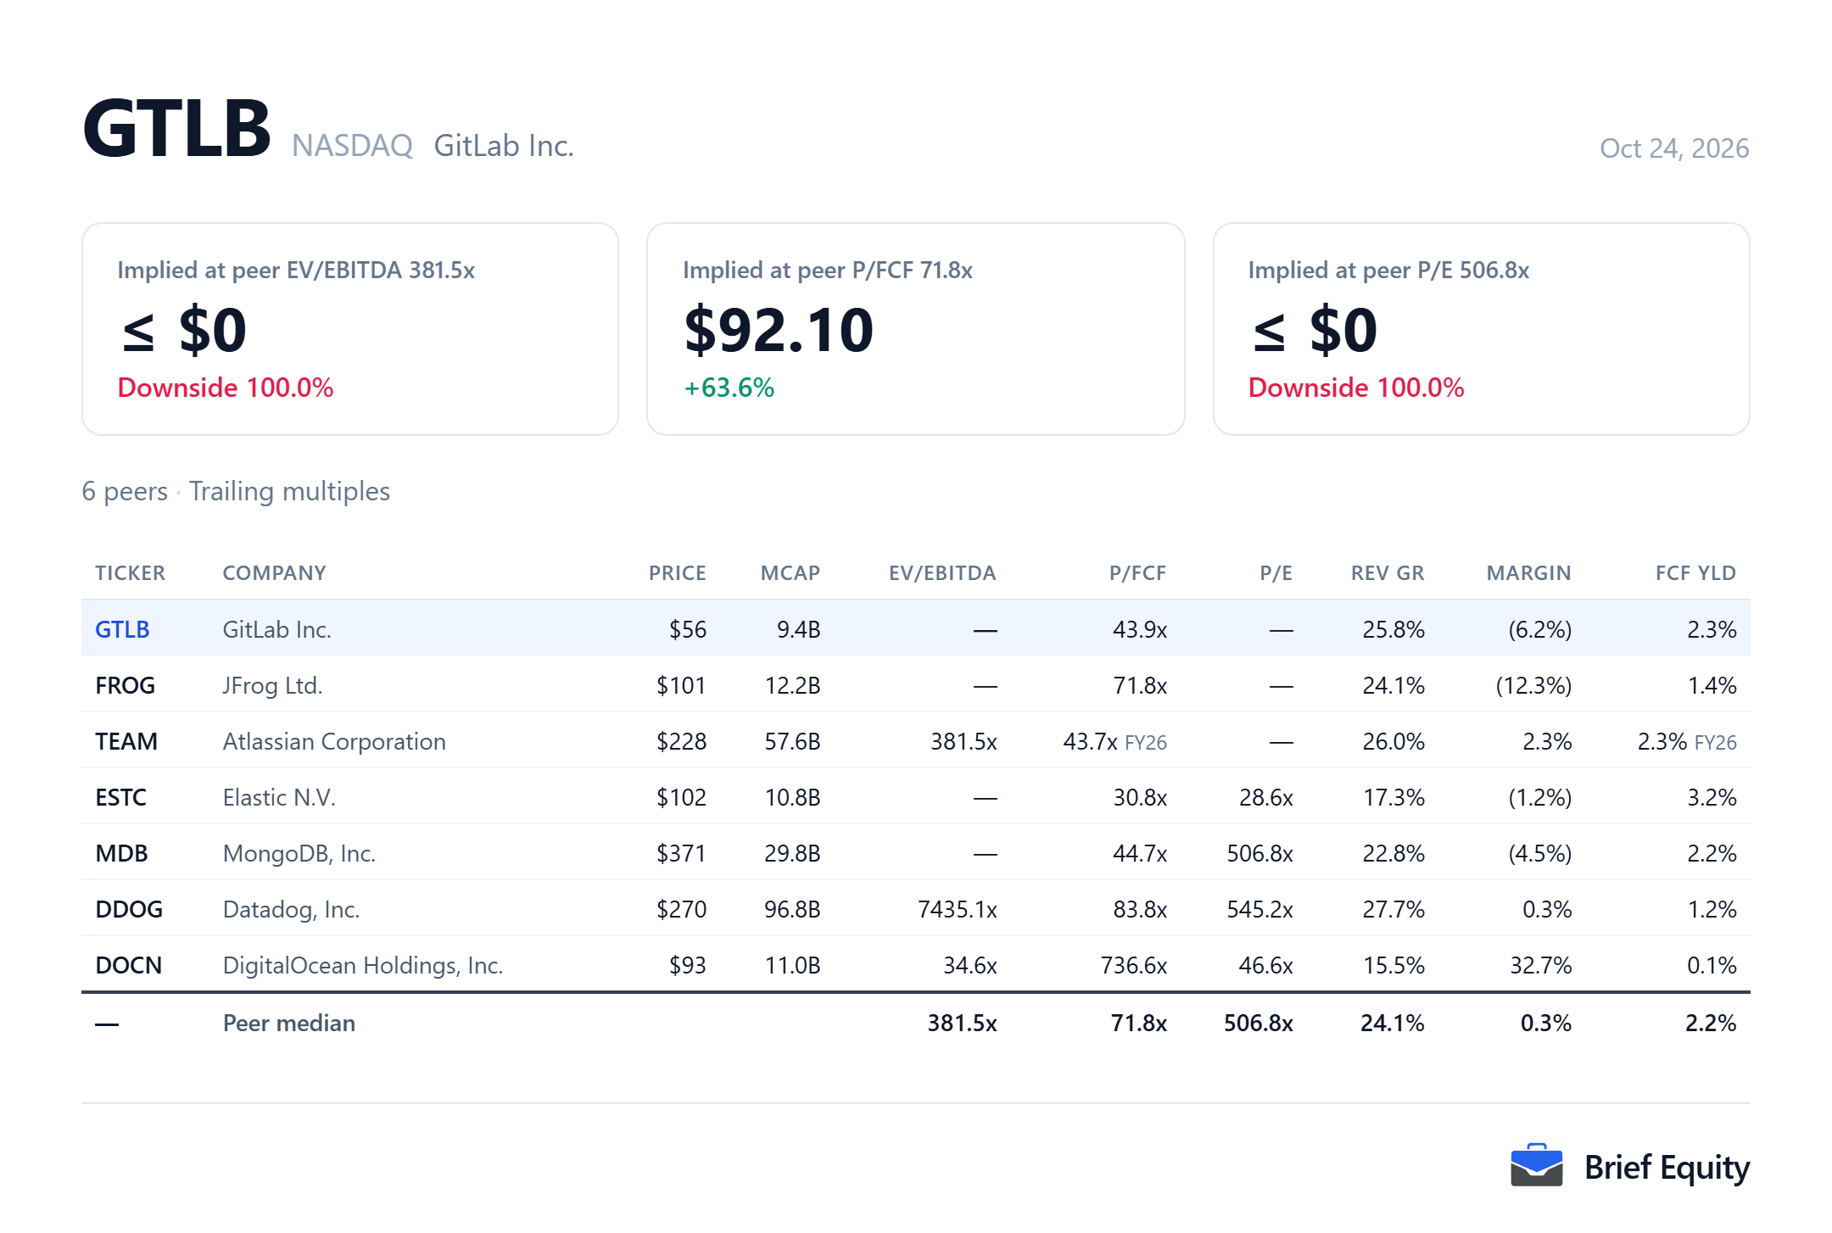Click the MDB ticker row
Screen dimensions: 1832x1233
[x=916, y=852]
